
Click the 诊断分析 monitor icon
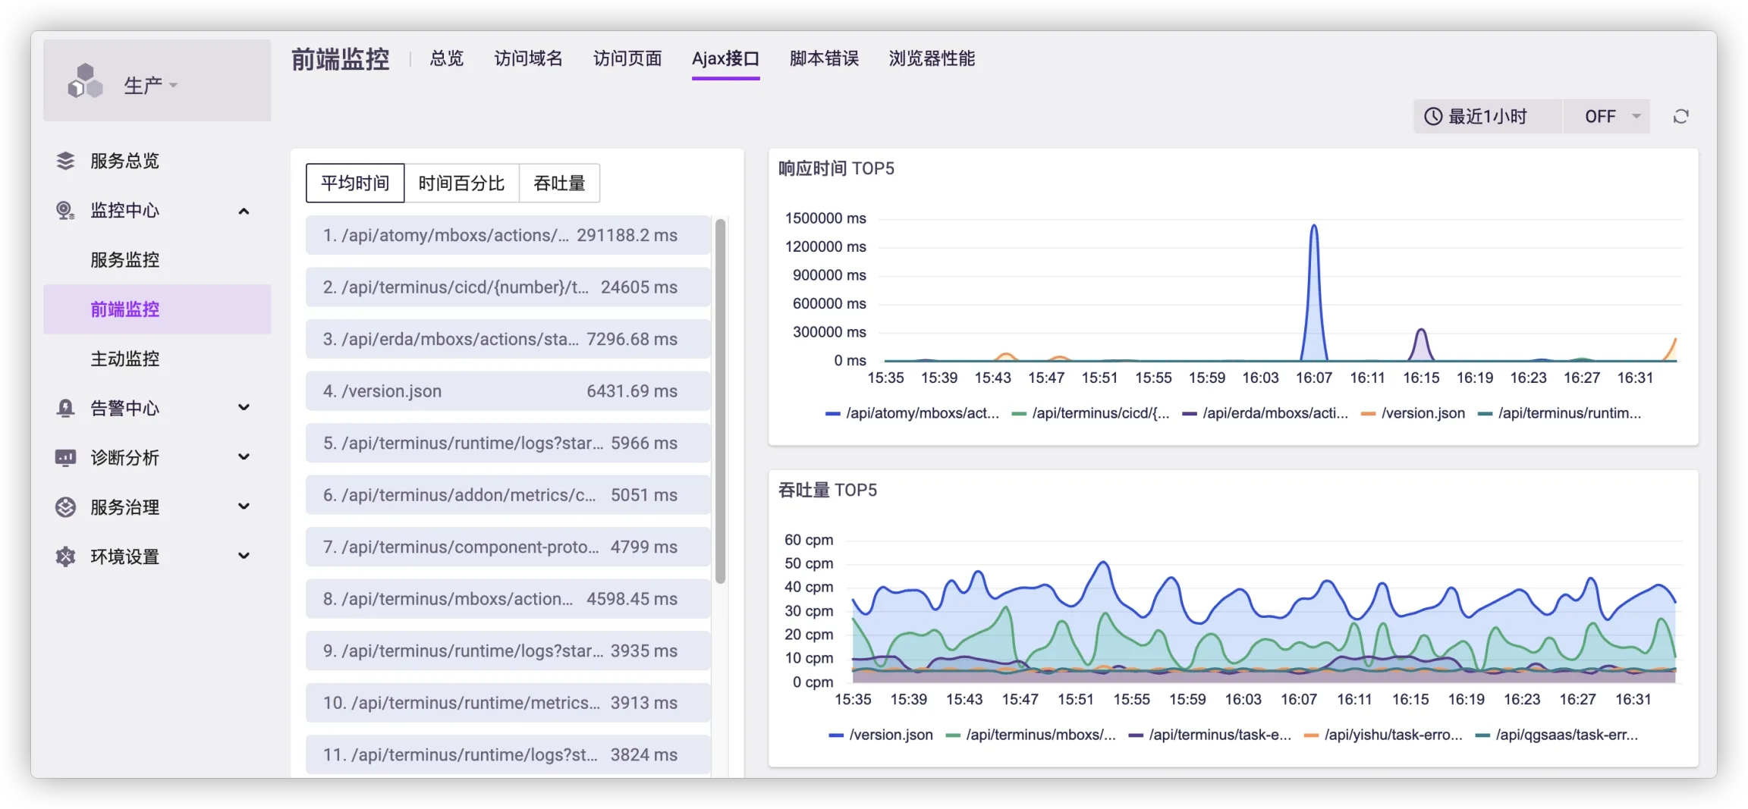click(65, 457)
